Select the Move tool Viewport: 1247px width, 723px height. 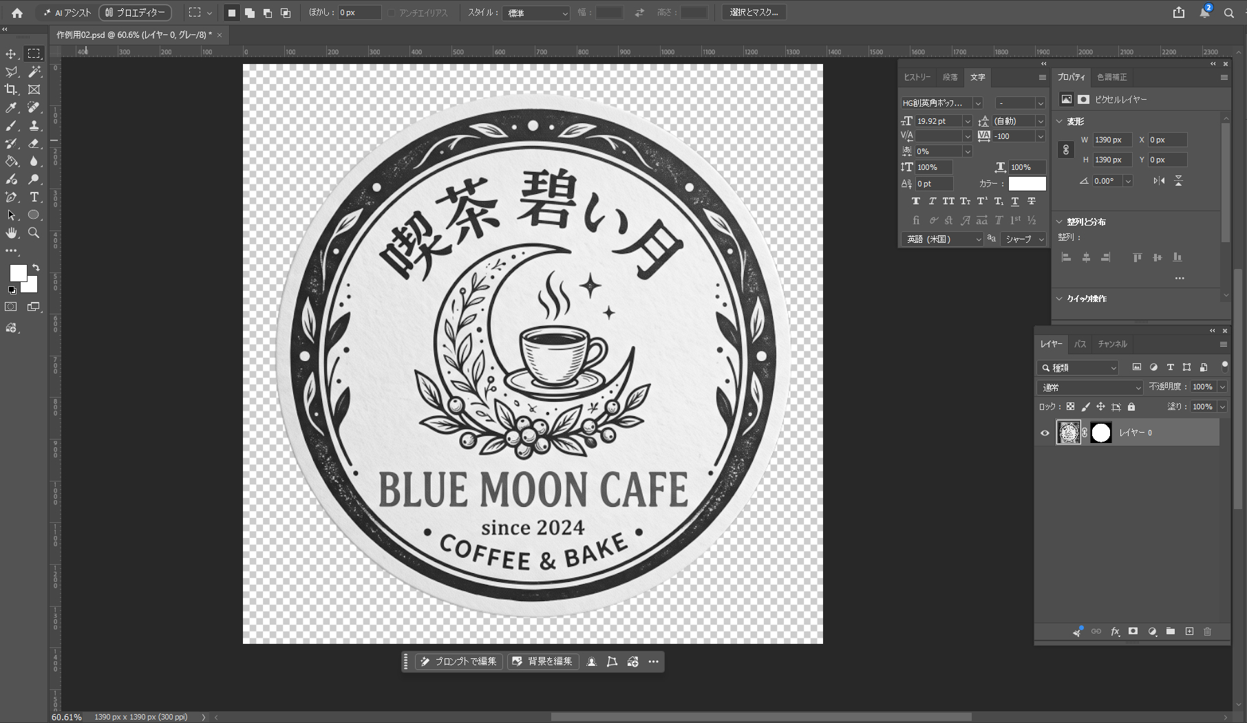(11, 54)
